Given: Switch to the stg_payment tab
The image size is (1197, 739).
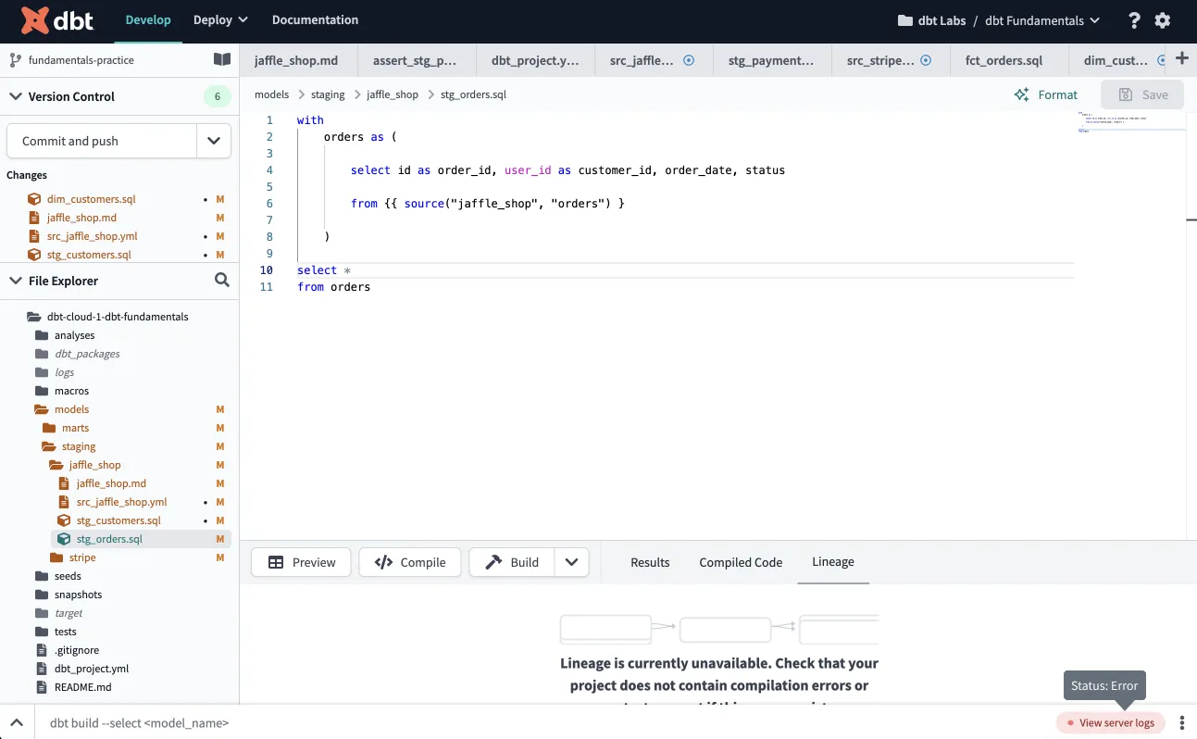Looking at the screenshot, I should pyautogui.click(x=771, y=60).
